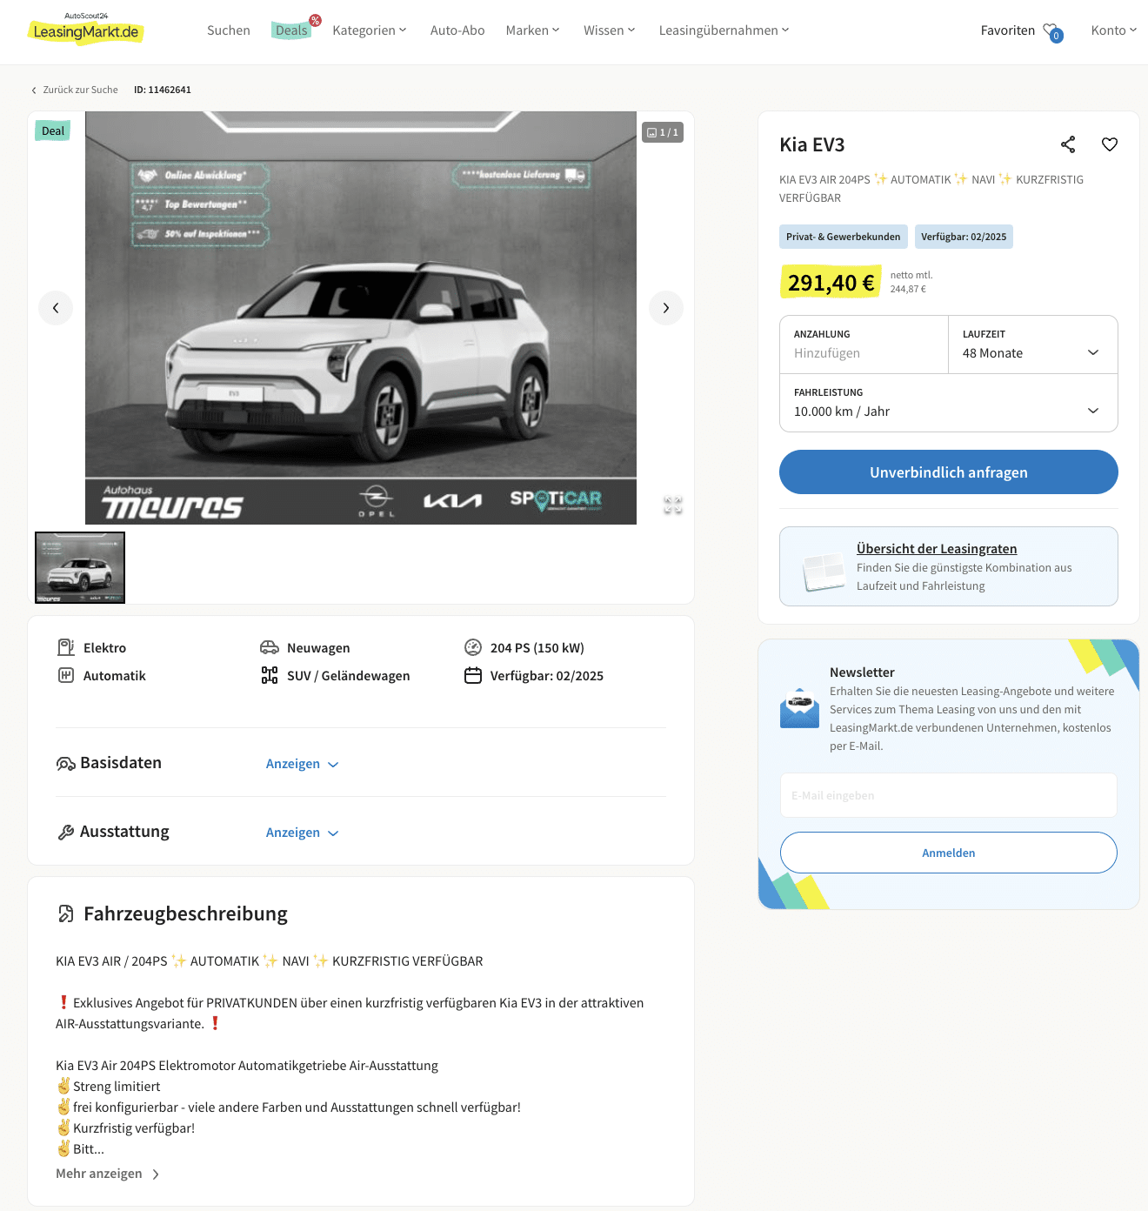The height and width of the screenshot is (1211, 1148).
Task: Open the Laufzeit 48 Monate dropdown
Action: point(1033,345)
